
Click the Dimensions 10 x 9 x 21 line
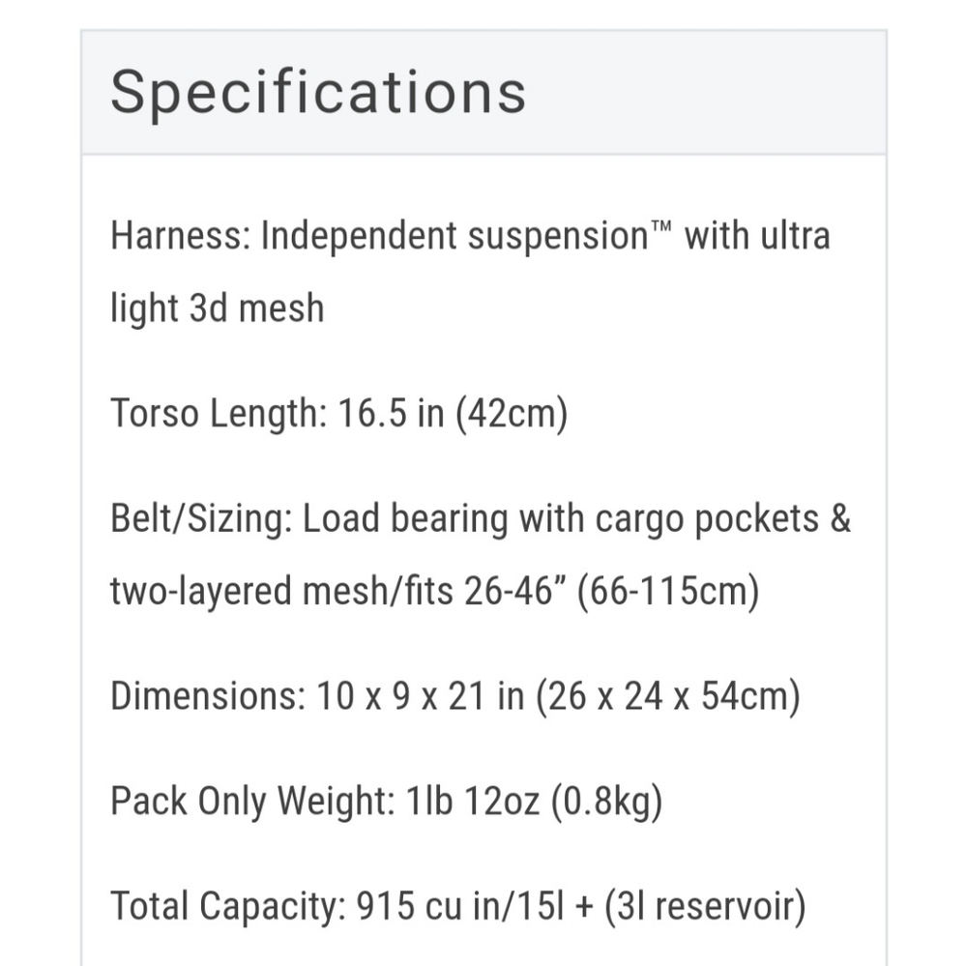[455, 696]
